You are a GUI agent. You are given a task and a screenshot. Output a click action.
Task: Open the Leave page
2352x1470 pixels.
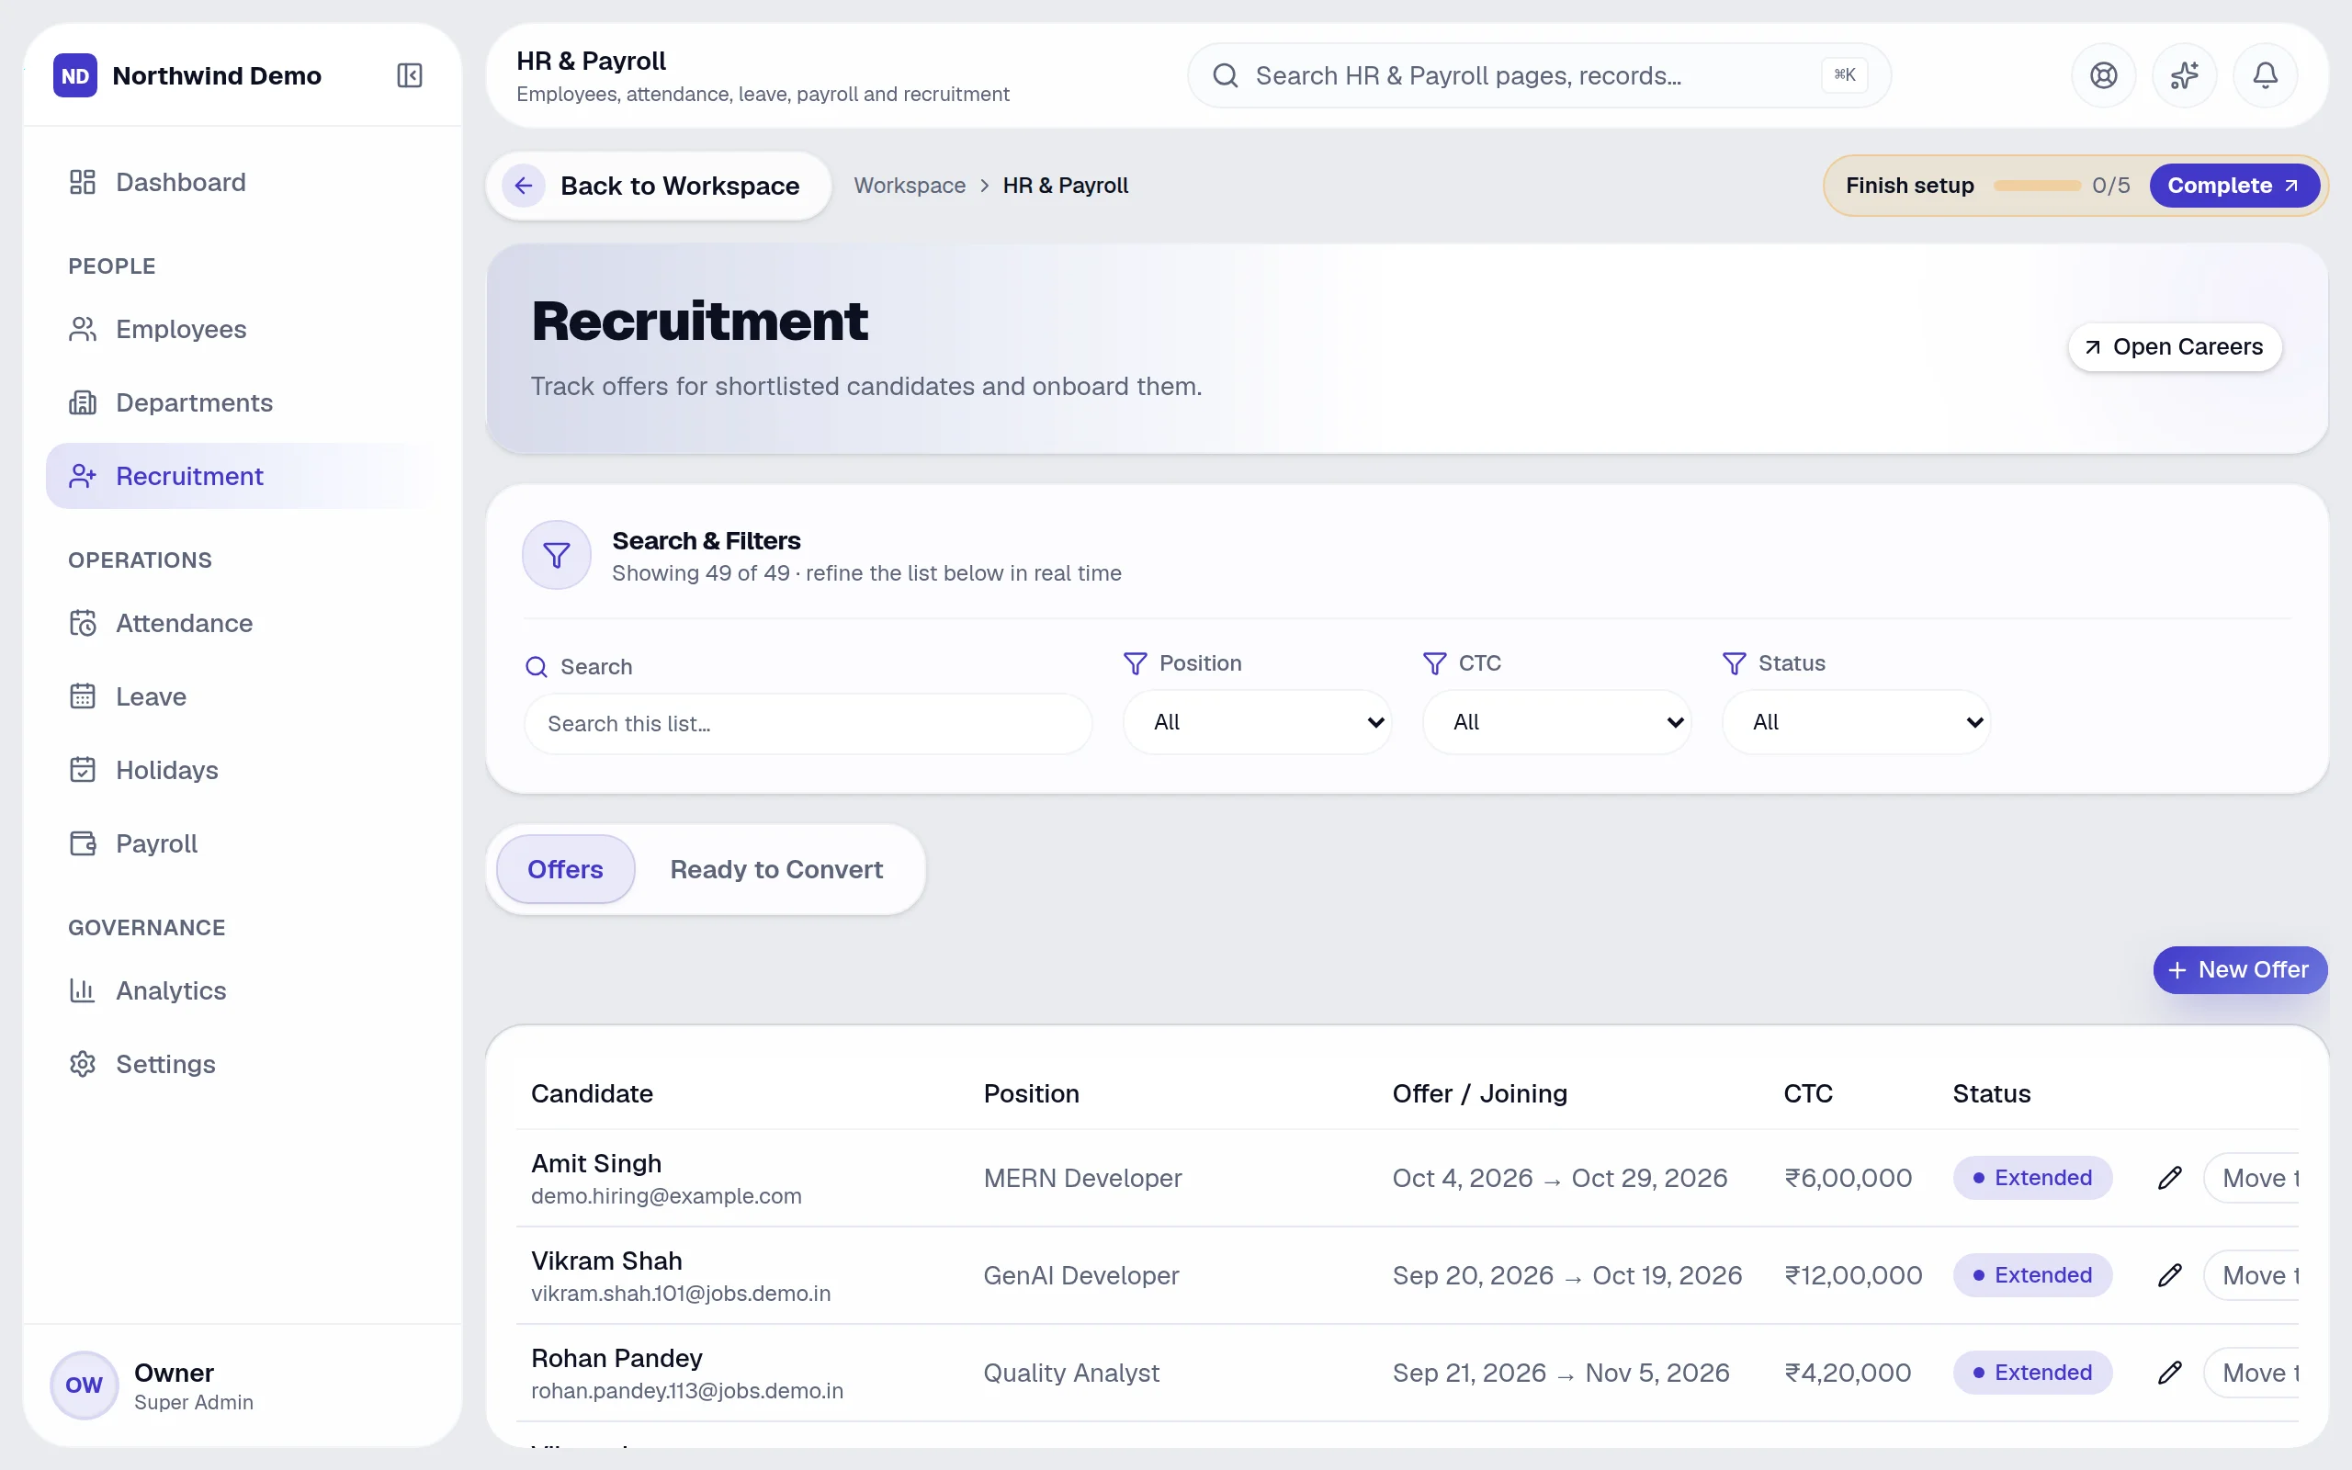[x=241, y=696]
